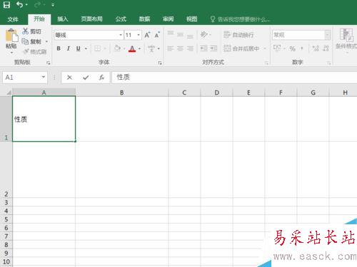Click the Tell Me search box
The height and width of the screenshot is (267, 357).
[241, 19]
